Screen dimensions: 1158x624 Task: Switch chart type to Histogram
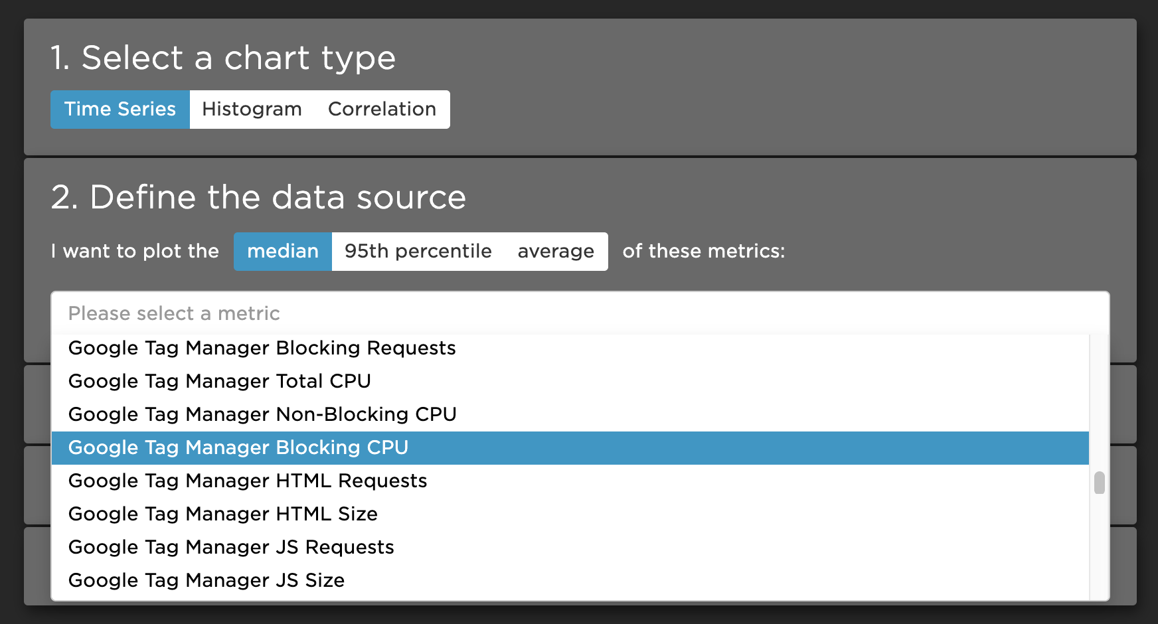tap(252, 110)
